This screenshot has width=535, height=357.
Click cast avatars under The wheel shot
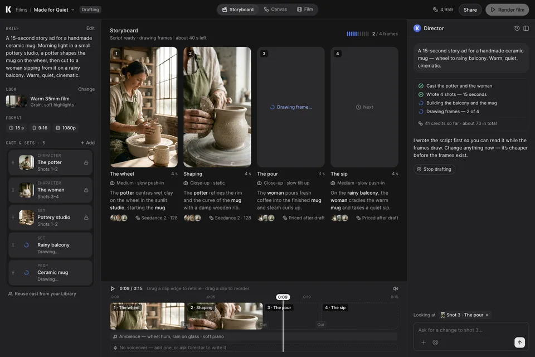click(x=119, y=218)
